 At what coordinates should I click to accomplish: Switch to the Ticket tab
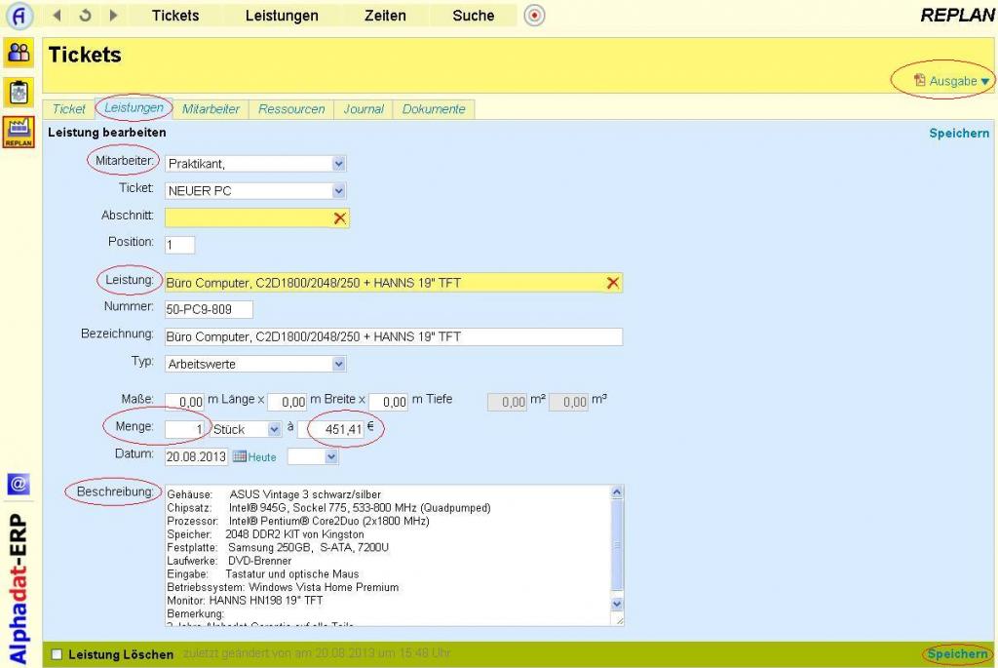69,109
